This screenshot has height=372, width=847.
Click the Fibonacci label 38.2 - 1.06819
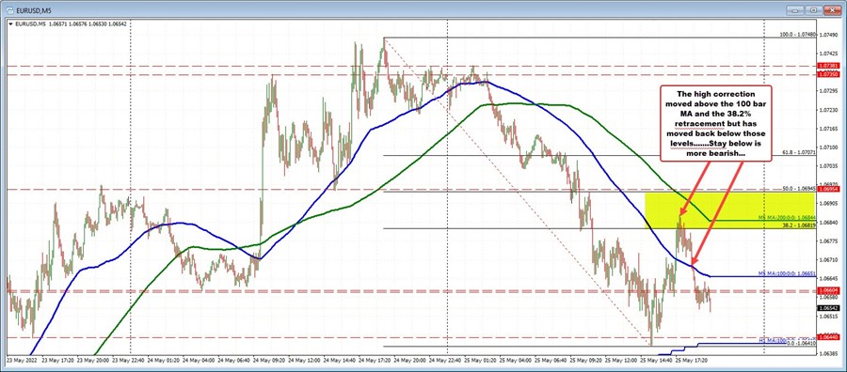click(799, 225)
